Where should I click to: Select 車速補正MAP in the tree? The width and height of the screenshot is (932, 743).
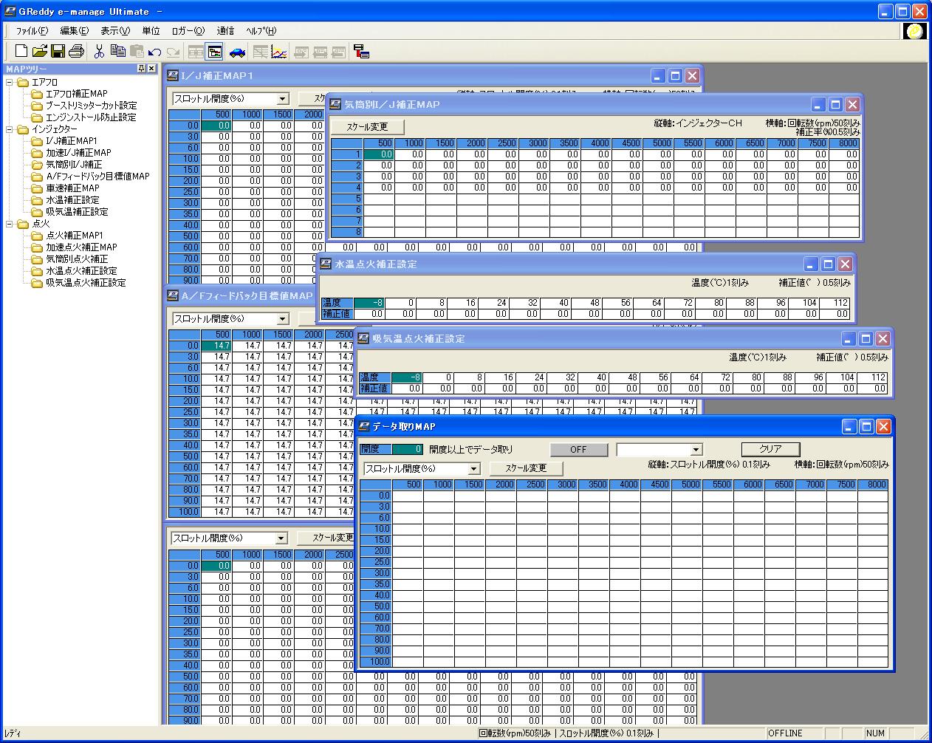click(x=72, y=188)
